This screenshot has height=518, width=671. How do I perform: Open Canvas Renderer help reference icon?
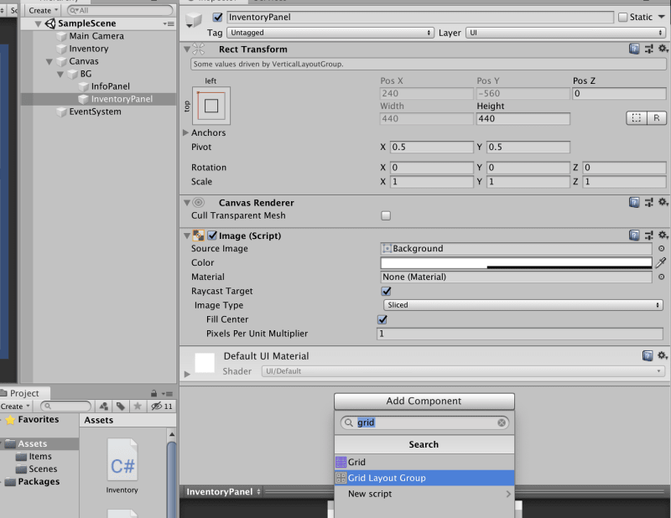(x=634, y=202)
